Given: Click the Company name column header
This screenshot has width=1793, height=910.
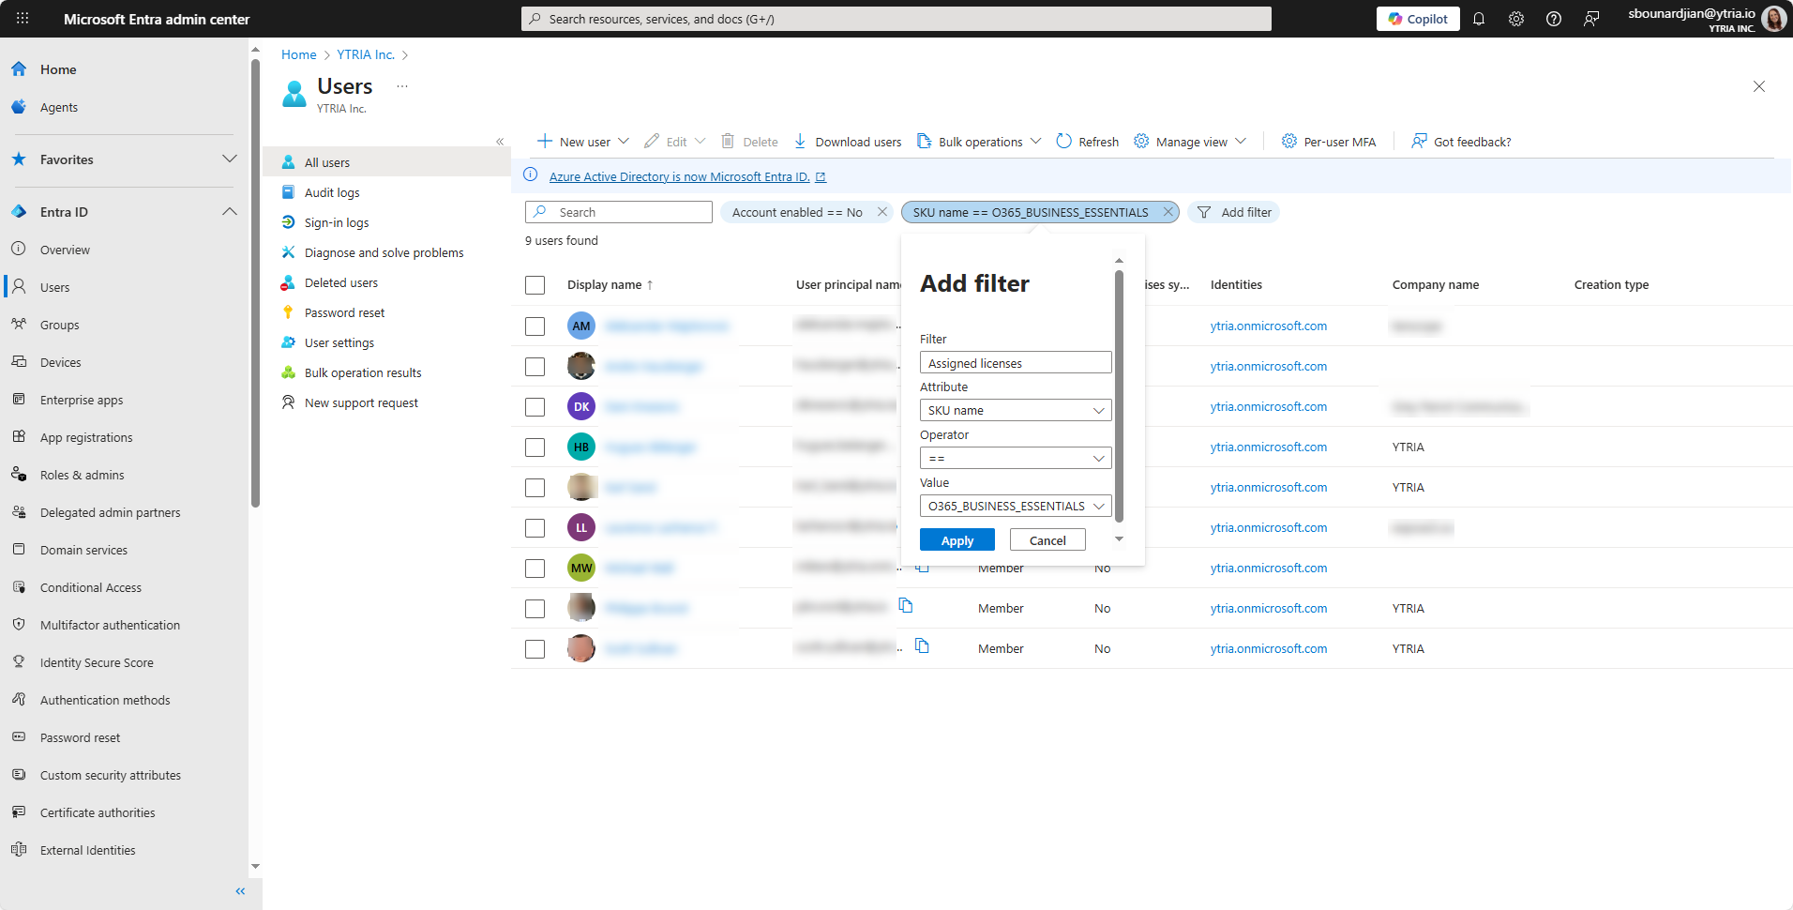Looking at the screenshot, I should point(1436,284).
